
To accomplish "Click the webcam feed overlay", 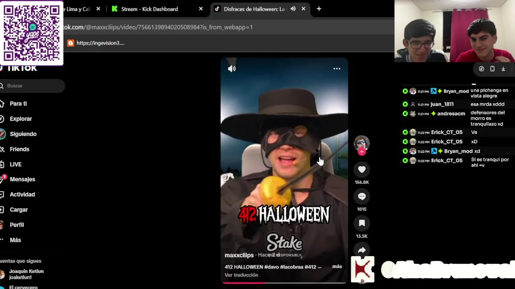I will [455, 31].
